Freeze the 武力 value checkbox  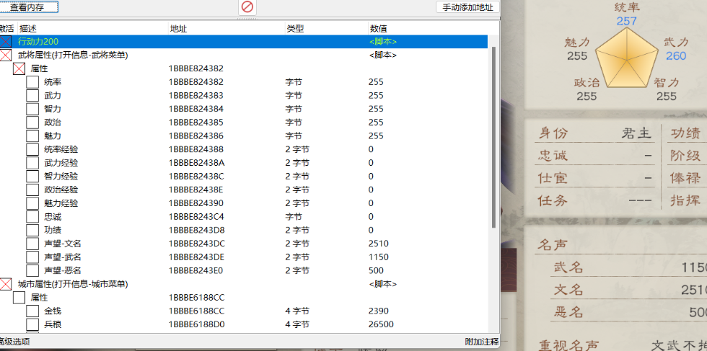[x=32, y=96]
